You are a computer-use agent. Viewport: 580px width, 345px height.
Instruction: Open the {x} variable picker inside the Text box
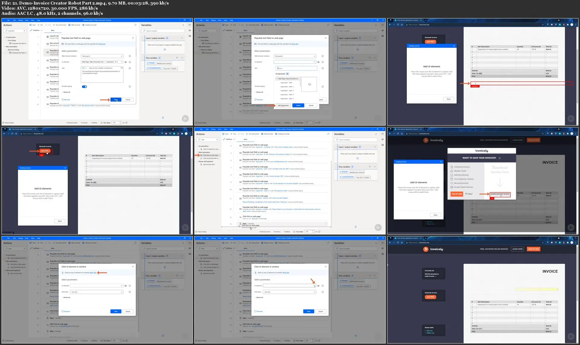coord(122,68)
